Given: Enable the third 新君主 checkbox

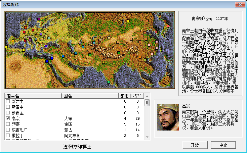Looking at the screenshot, I should pos(8,113).
